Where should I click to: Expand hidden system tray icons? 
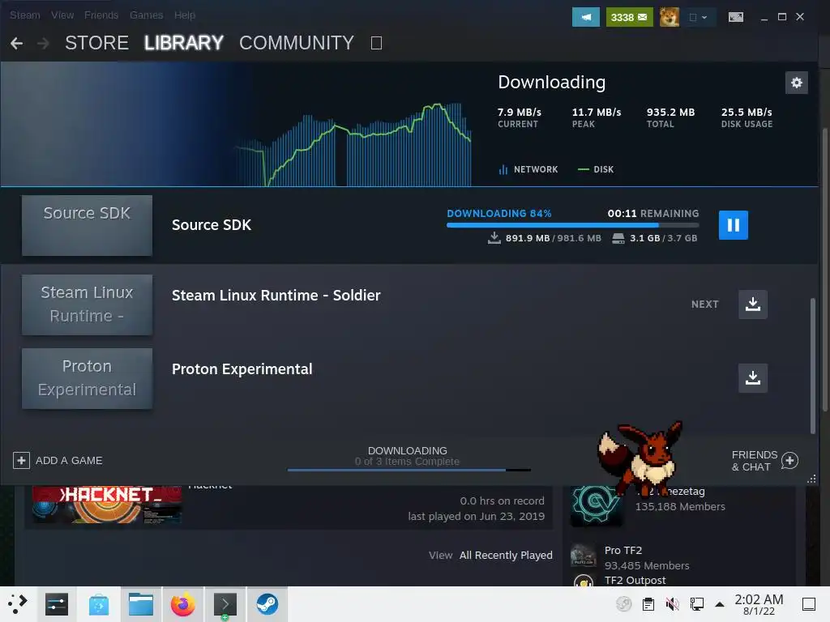click(720, 604)
